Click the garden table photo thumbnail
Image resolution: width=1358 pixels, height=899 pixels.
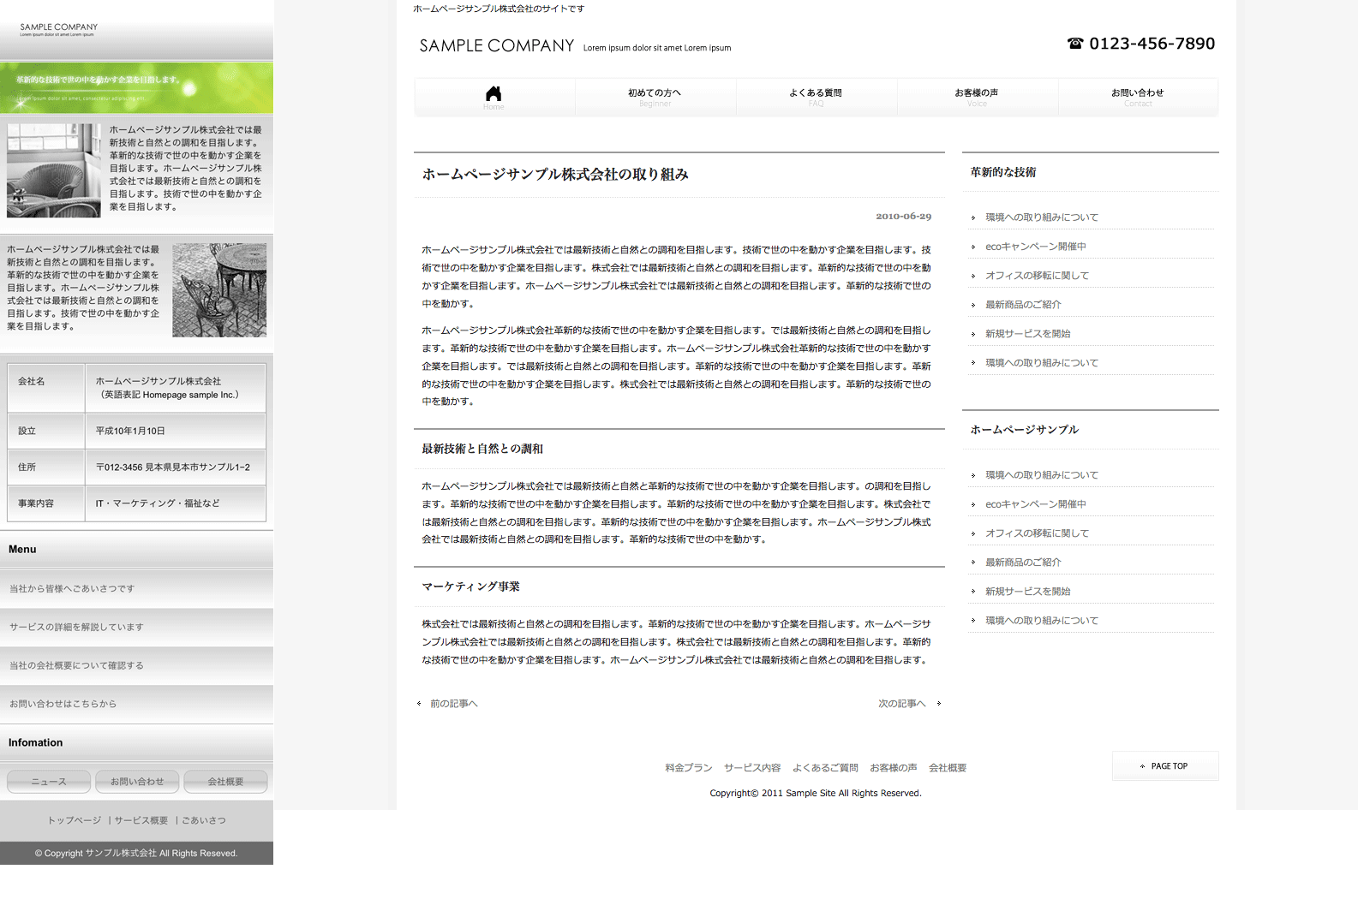click(219, 290)
